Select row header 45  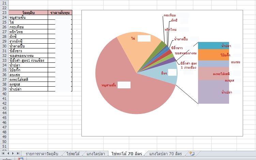point(4,118)
